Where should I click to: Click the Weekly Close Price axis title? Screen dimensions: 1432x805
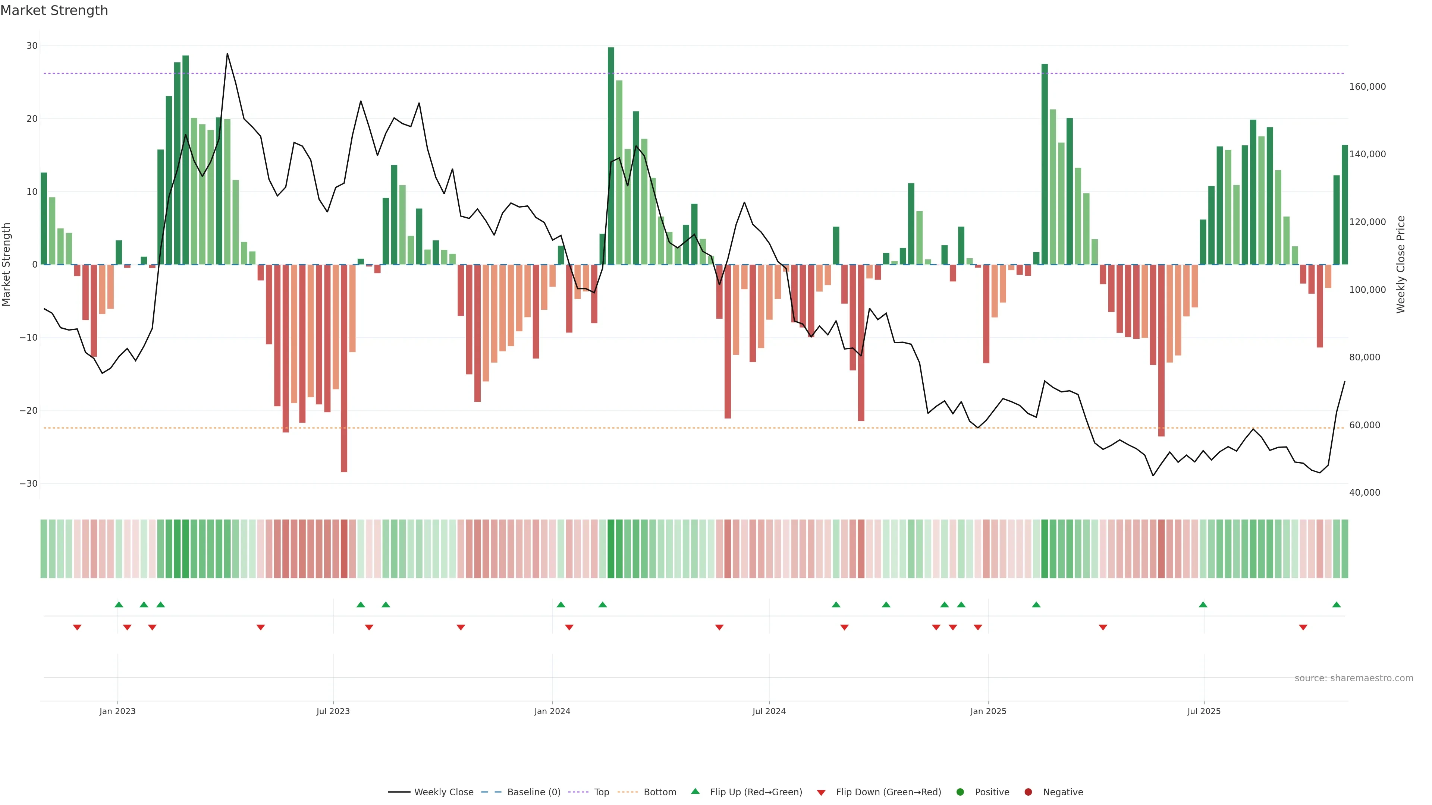tap(1400, 265)
